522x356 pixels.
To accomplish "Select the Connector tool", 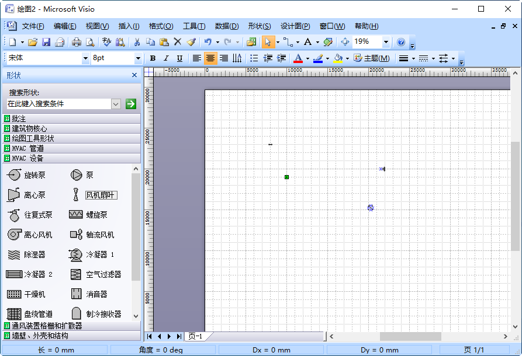I will [288, 42].
